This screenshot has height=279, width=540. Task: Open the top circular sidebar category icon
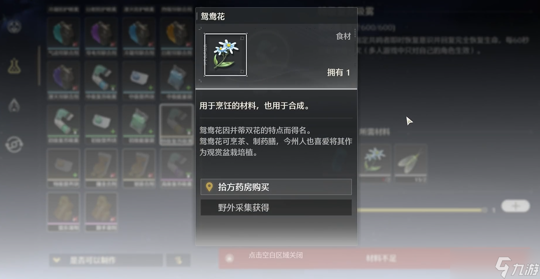14,26
